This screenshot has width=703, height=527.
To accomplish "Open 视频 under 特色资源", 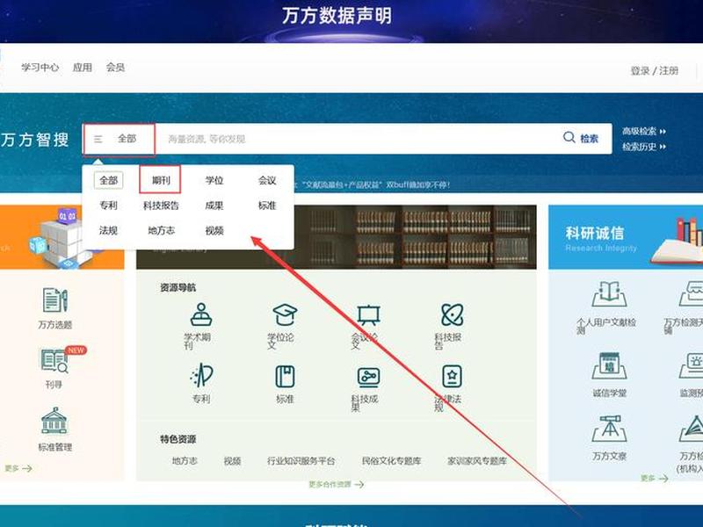I will (x=232, y=460).
